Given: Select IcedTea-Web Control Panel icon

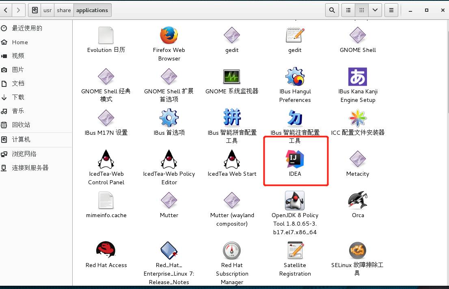Looking at the screenshot, I should pyautogui.click(x=106, y=159).
